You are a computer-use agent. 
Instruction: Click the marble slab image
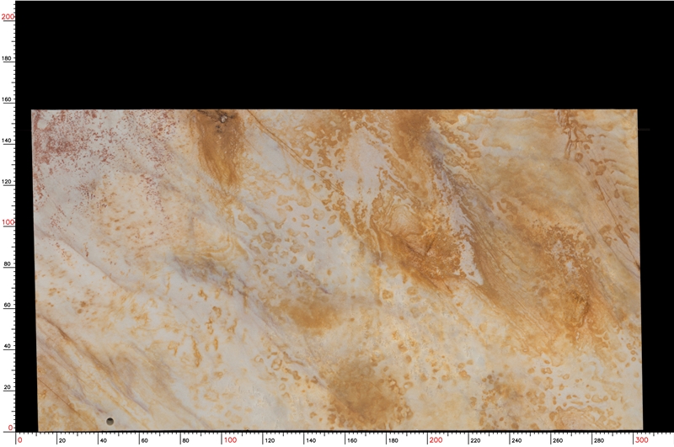[338, 270]
